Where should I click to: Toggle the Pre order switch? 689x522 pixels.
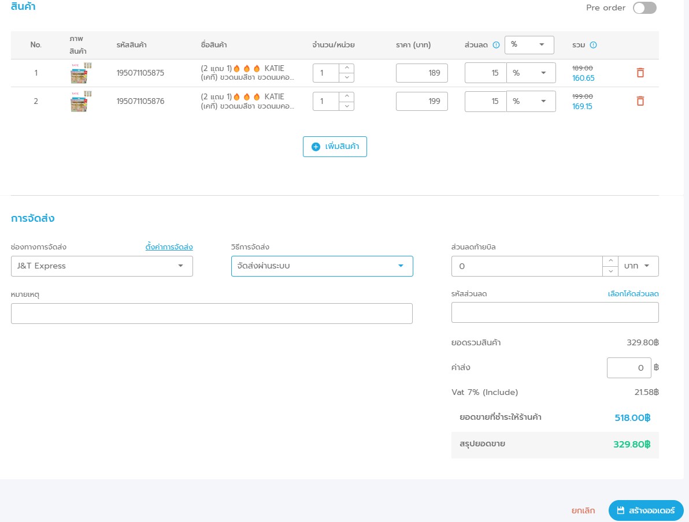click(644, 8)
